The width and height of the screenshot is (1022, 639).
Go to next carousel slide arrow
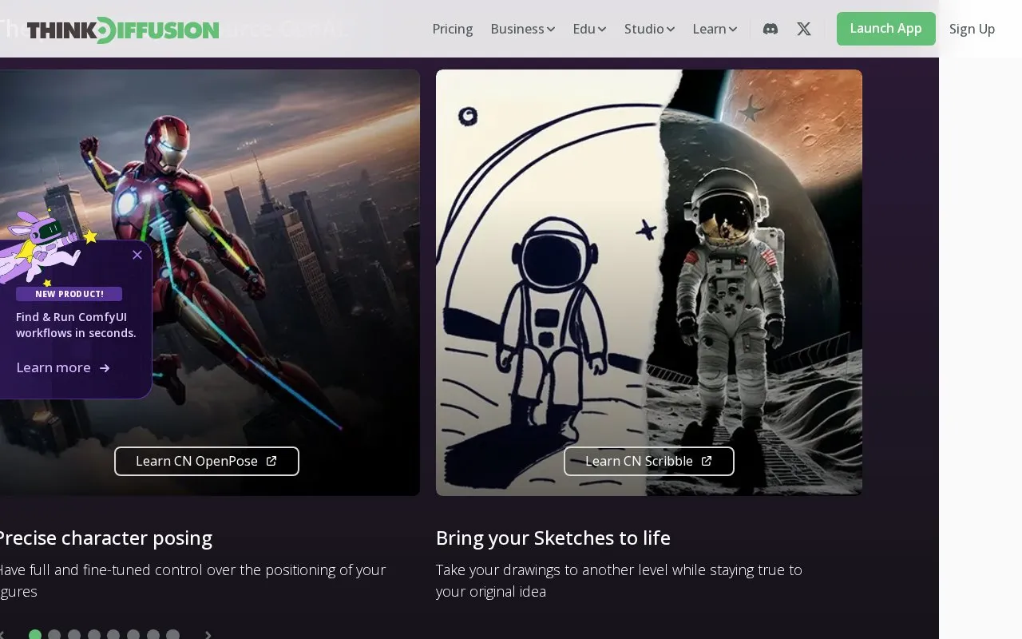pyautogui.click(x=208, y=635)
